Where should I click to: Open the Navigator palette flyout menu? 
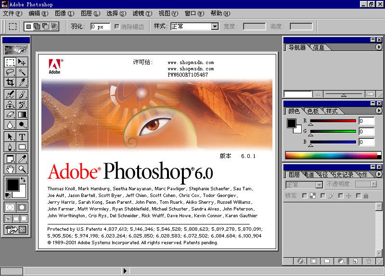(379, 47)
